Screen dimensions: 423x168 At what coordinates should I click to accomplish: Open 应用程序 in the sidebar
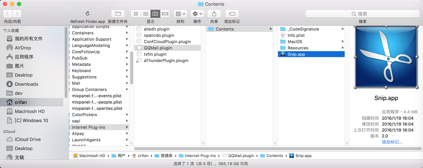click(x=32, y=57)
